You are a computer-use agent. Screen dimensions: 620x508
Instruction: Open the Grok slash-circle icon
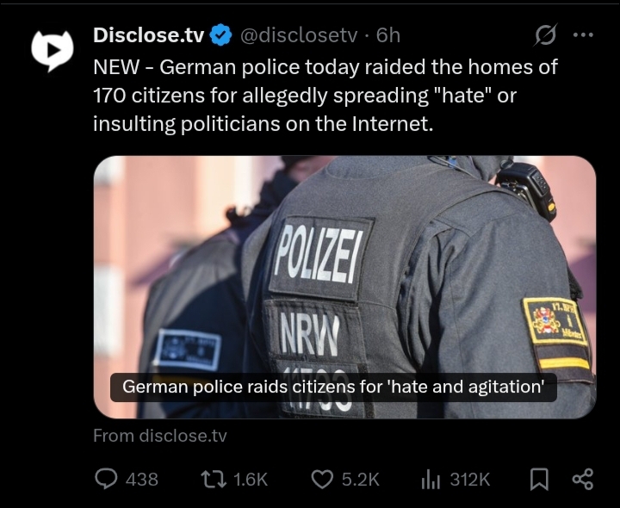tap(546, 34)
